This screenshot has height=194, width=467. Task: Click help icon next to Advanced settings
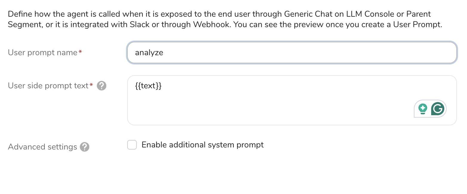tap(85, 147)
